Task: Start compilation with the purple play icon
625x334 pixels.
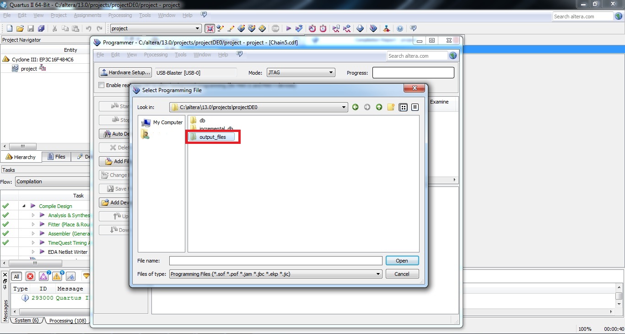Action: 289,28
